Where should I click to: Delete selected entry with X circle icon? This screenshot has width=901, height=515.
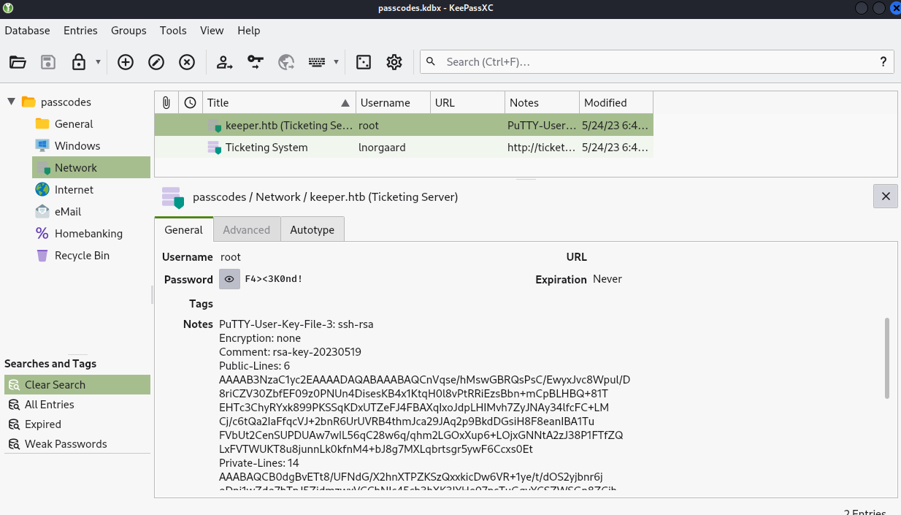187,62
